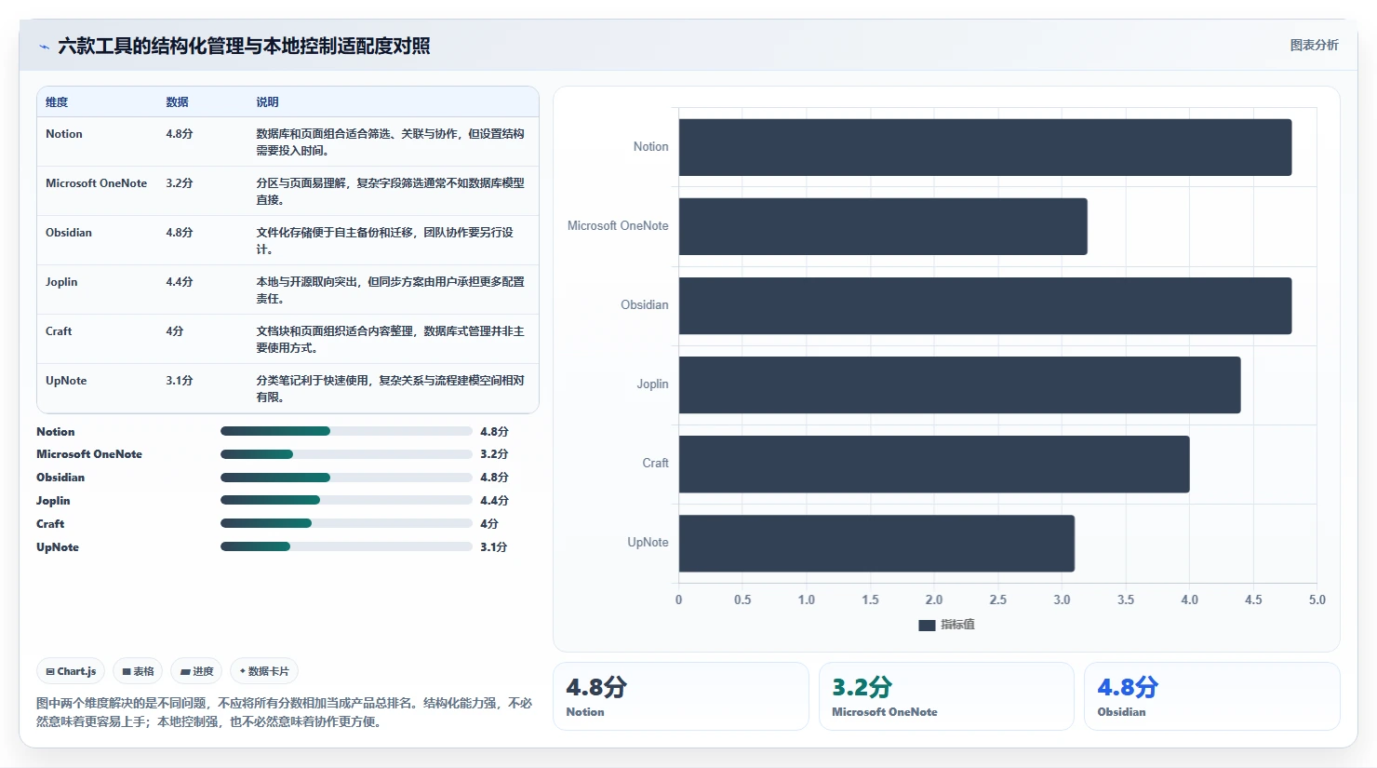Open the Notion 4.8分 data card
This screenshot has width=1377, height=768.
pos(681,696)
